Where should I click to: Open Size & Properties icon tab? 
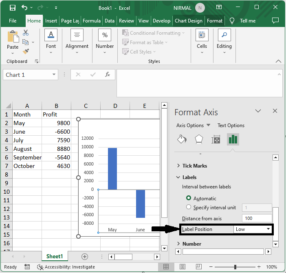(216, 139)
